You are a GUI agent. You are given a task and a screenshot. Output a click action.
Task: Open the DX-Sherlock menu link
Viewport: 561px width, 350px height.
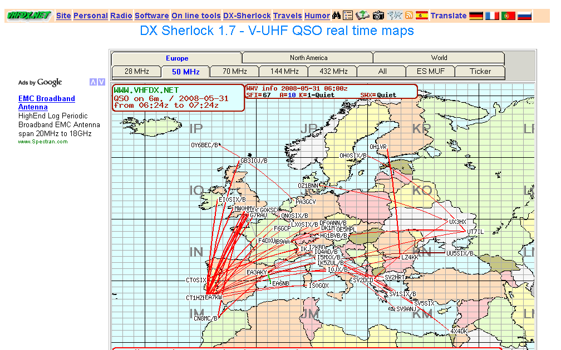247,16
